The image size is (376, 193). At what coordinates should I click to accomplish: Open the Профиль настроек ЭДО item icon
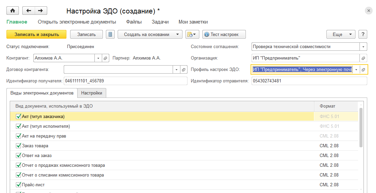(x=364, y=70)
